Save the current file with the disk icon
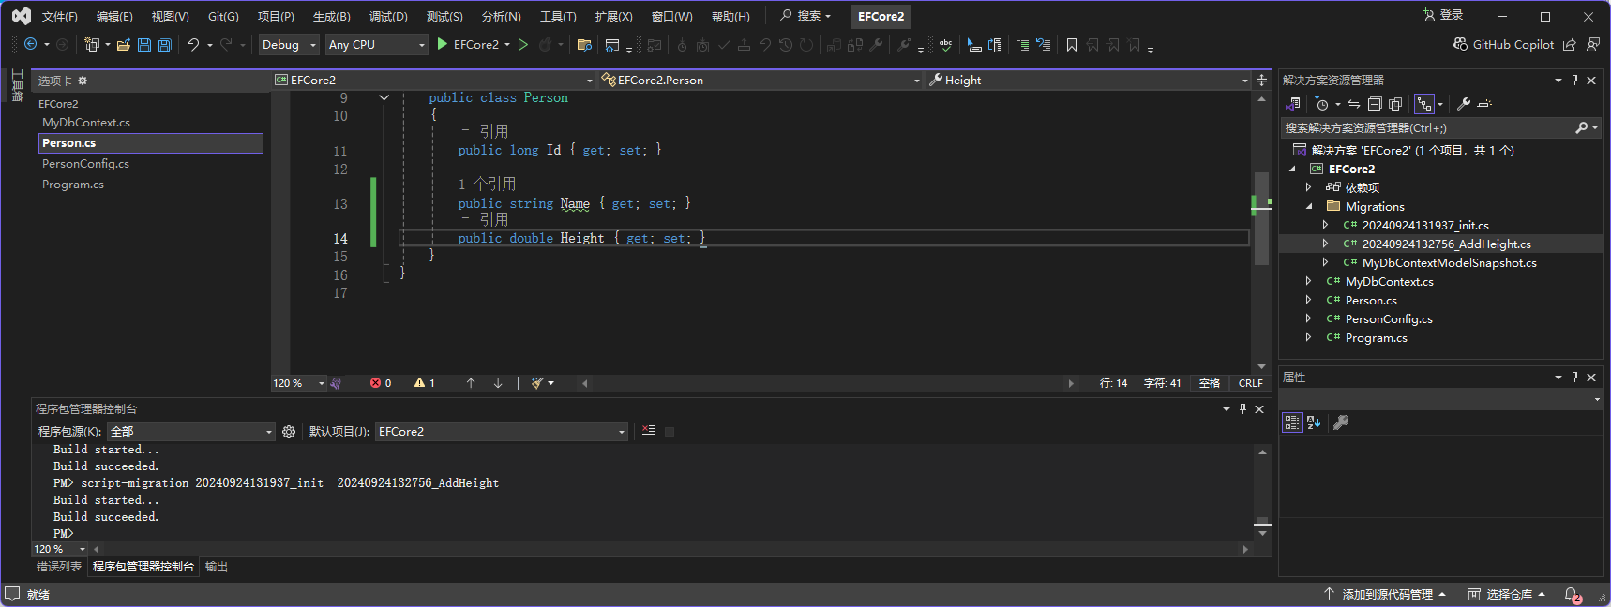The image size is (1611, 607). pyautogui.click(x=144, y=44)
